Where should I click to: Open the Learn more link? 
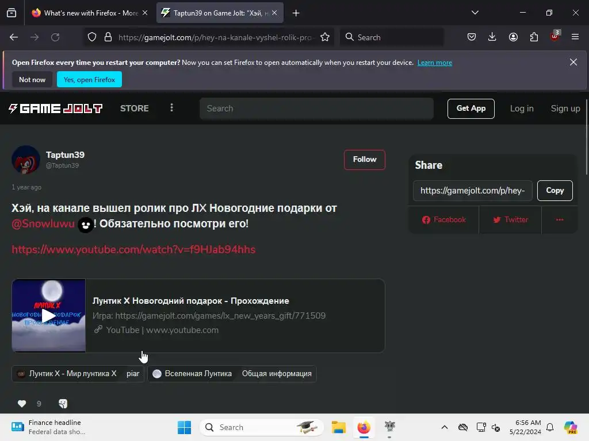coord(435,63)
